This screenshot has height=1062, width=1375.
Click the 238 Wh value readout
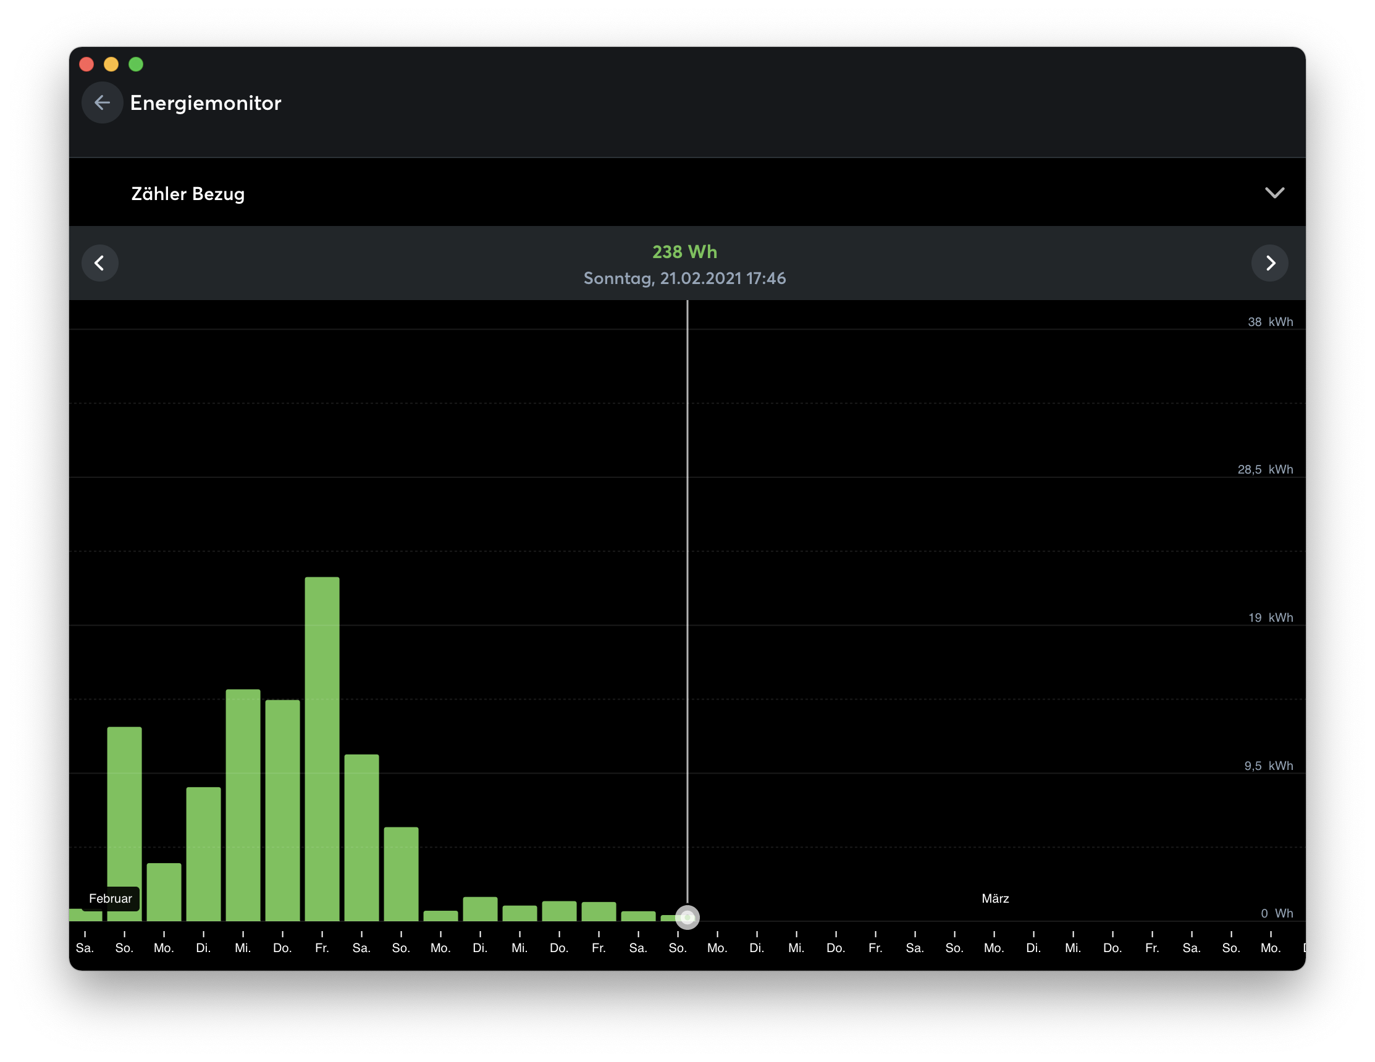click(x=684, y=252)
